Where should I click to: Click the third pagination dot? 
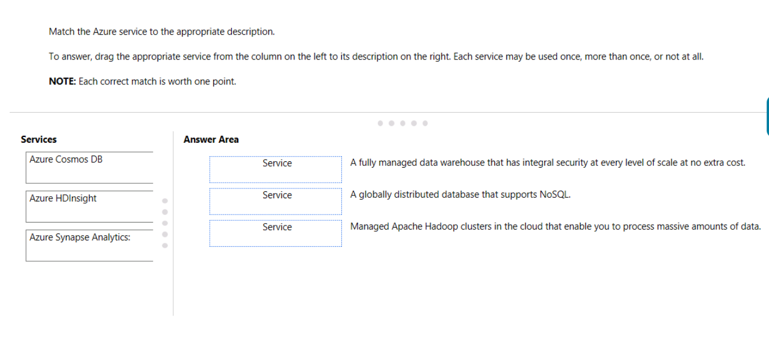click(402, 123)
